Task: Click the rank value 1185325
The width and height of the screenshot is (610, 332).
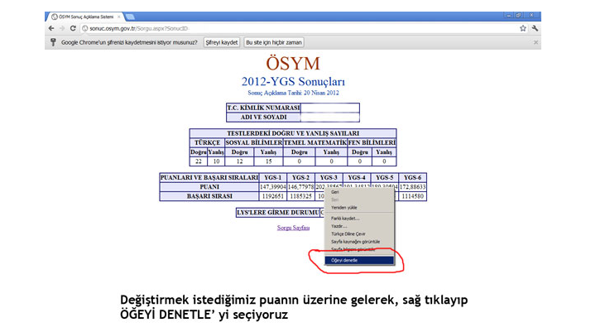Action: [300, 196]
